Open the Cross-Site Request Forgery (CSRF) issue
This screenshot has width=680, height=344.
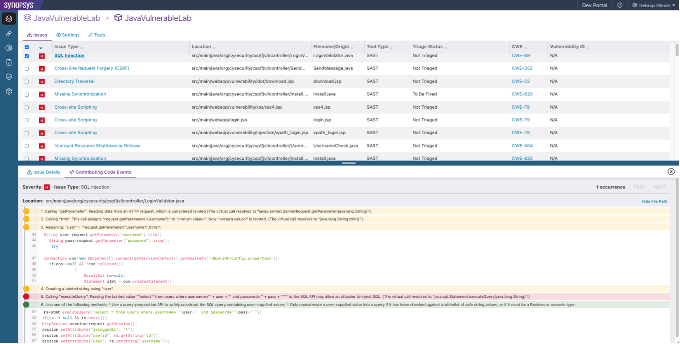[92, 68]
